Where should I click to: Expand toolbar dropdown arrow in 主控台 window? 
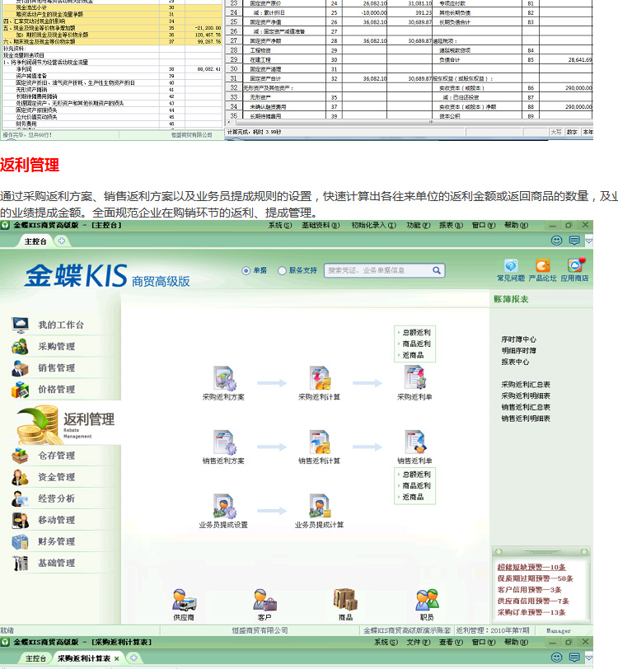(x=589, y=241)
